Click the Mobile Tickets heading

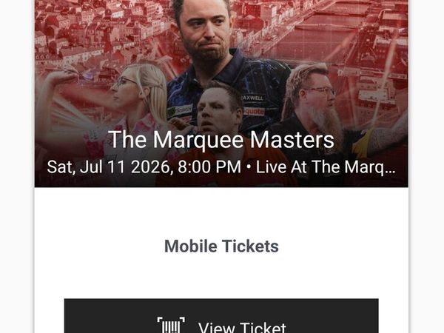coord(221,246)
